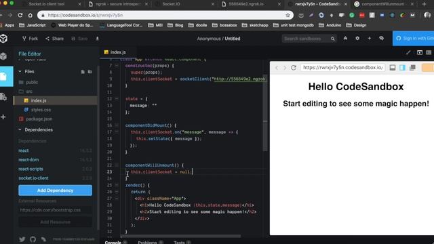Open the Deployment sidebar icon
The width and height of the screenshot is (434, 244).
[x=3, y=97]
